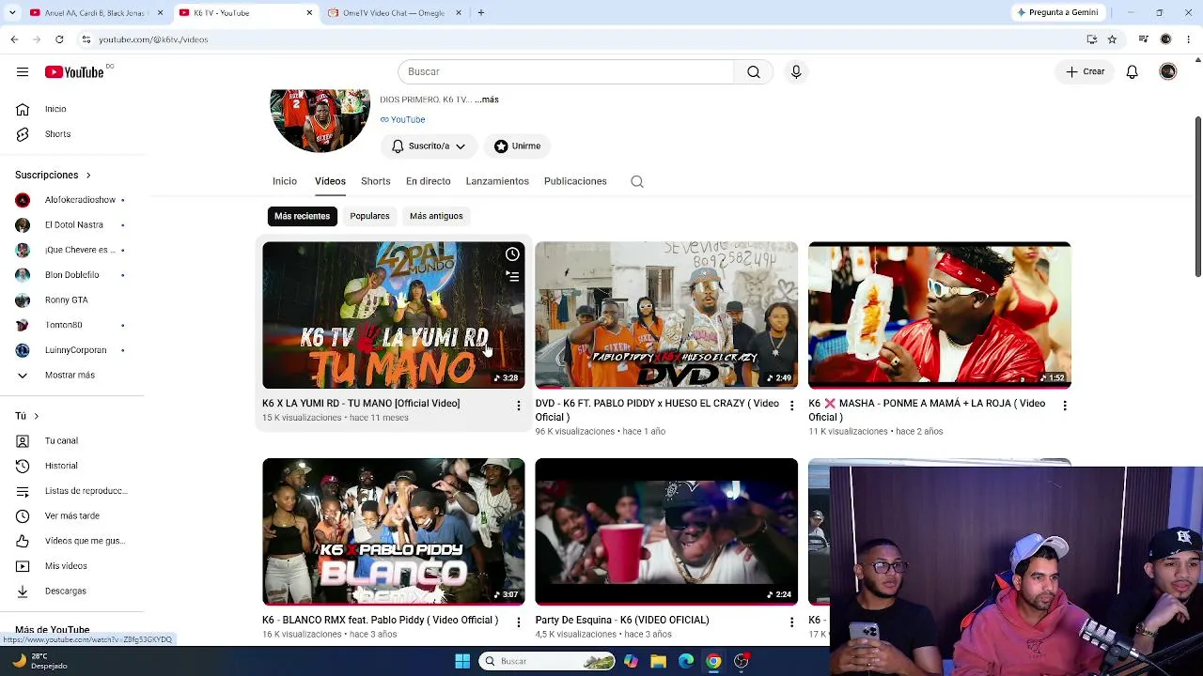Open options menu for TU MANO video
This screenshot has width=1203, height=676.
(x=518, y=406)
